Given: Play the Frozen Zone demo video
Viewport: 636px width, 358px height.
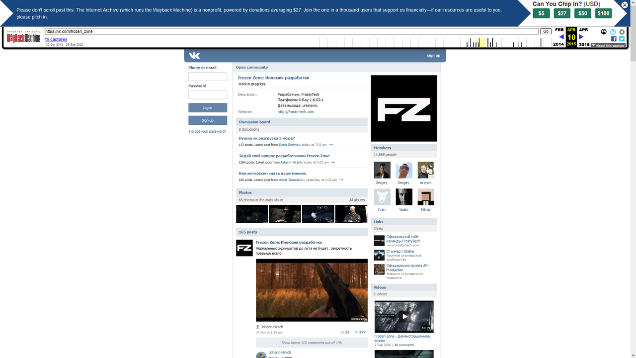Looking at the screenshot, I should pyautogui.click(x=404, y=316).
